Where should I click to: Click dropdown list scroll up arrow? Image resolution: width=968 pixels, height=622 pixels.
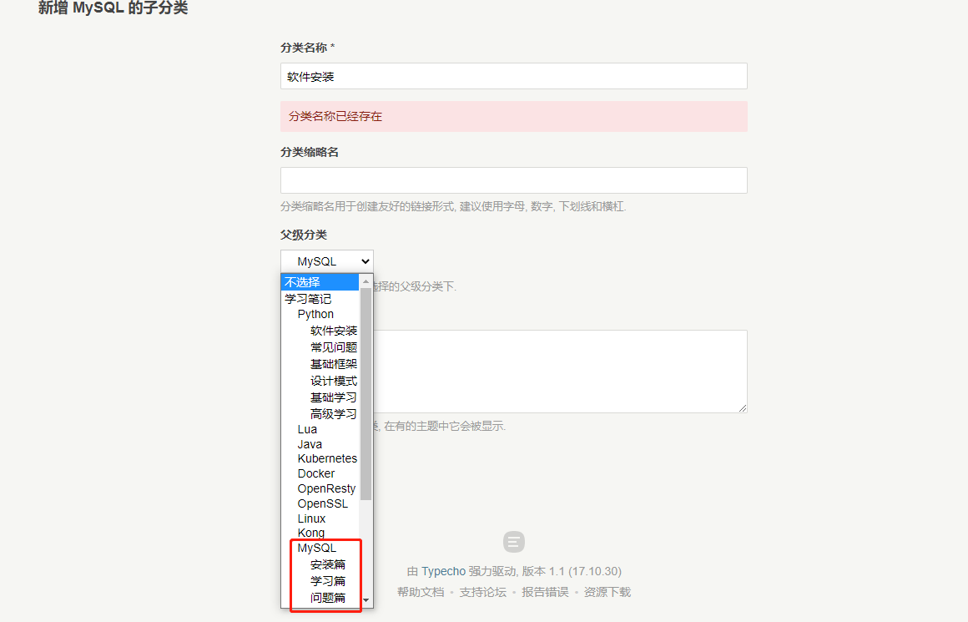(x=366, y=281)
